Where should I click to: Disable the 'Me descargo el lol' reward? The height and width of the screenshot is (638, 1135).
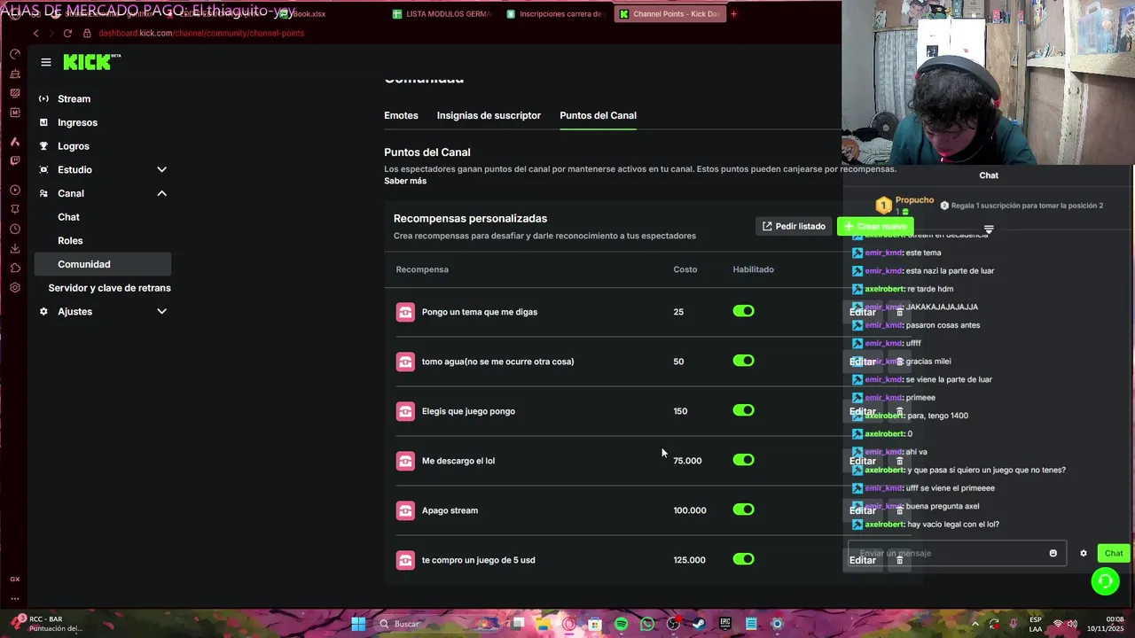point(743,460)
